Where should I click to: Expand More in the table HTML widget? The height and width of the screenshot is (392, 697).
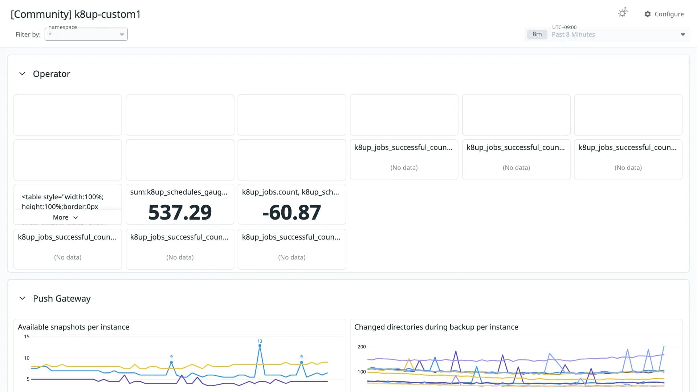click(65, 217)
